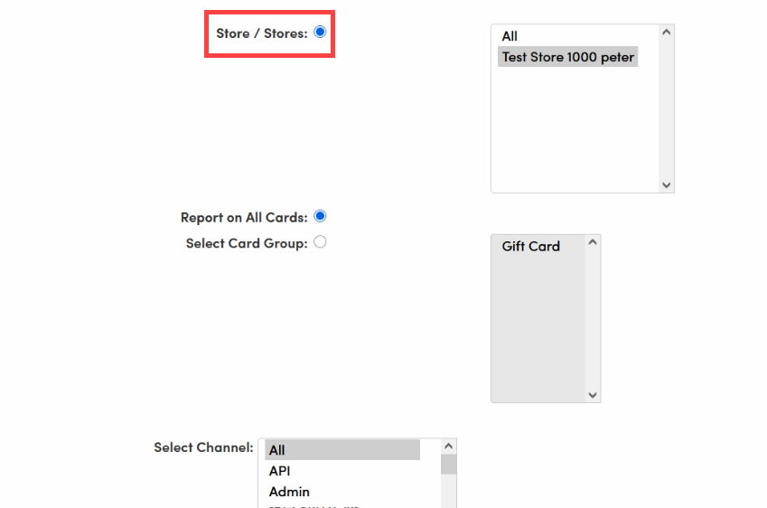
Task: Choose the 'Admin' channel option
Action: tap(289, 492)
